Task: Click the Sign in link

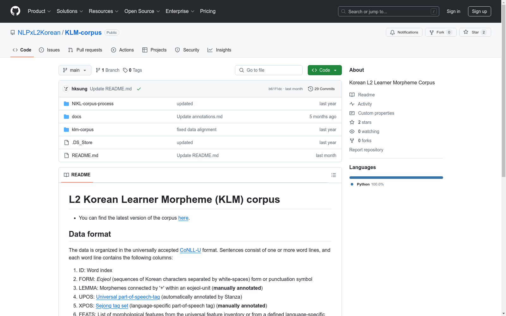Action: pos(454,11)
